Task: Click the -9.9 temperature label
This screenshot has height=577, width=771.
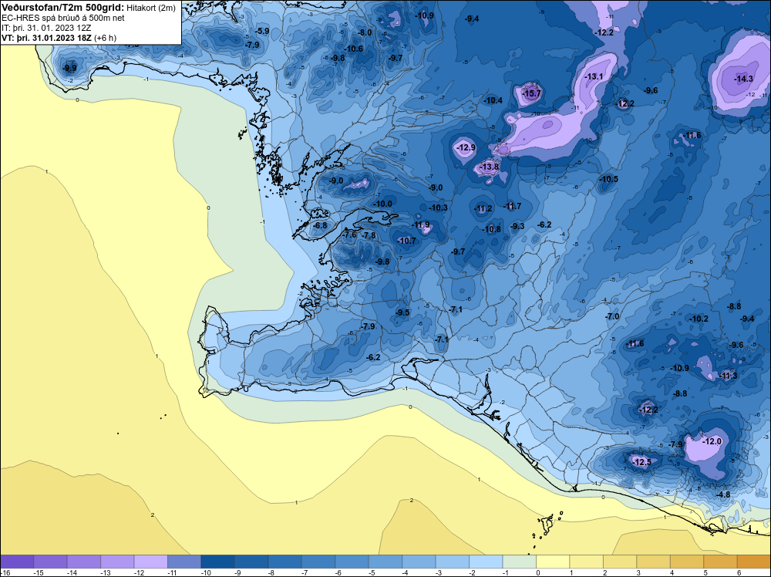Action: (70, 69)
